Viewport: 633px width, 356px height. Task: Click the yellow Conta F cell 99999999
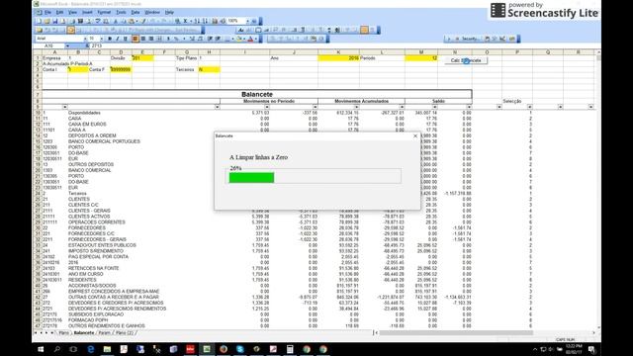pyautogui.click(x=121, y=69)
